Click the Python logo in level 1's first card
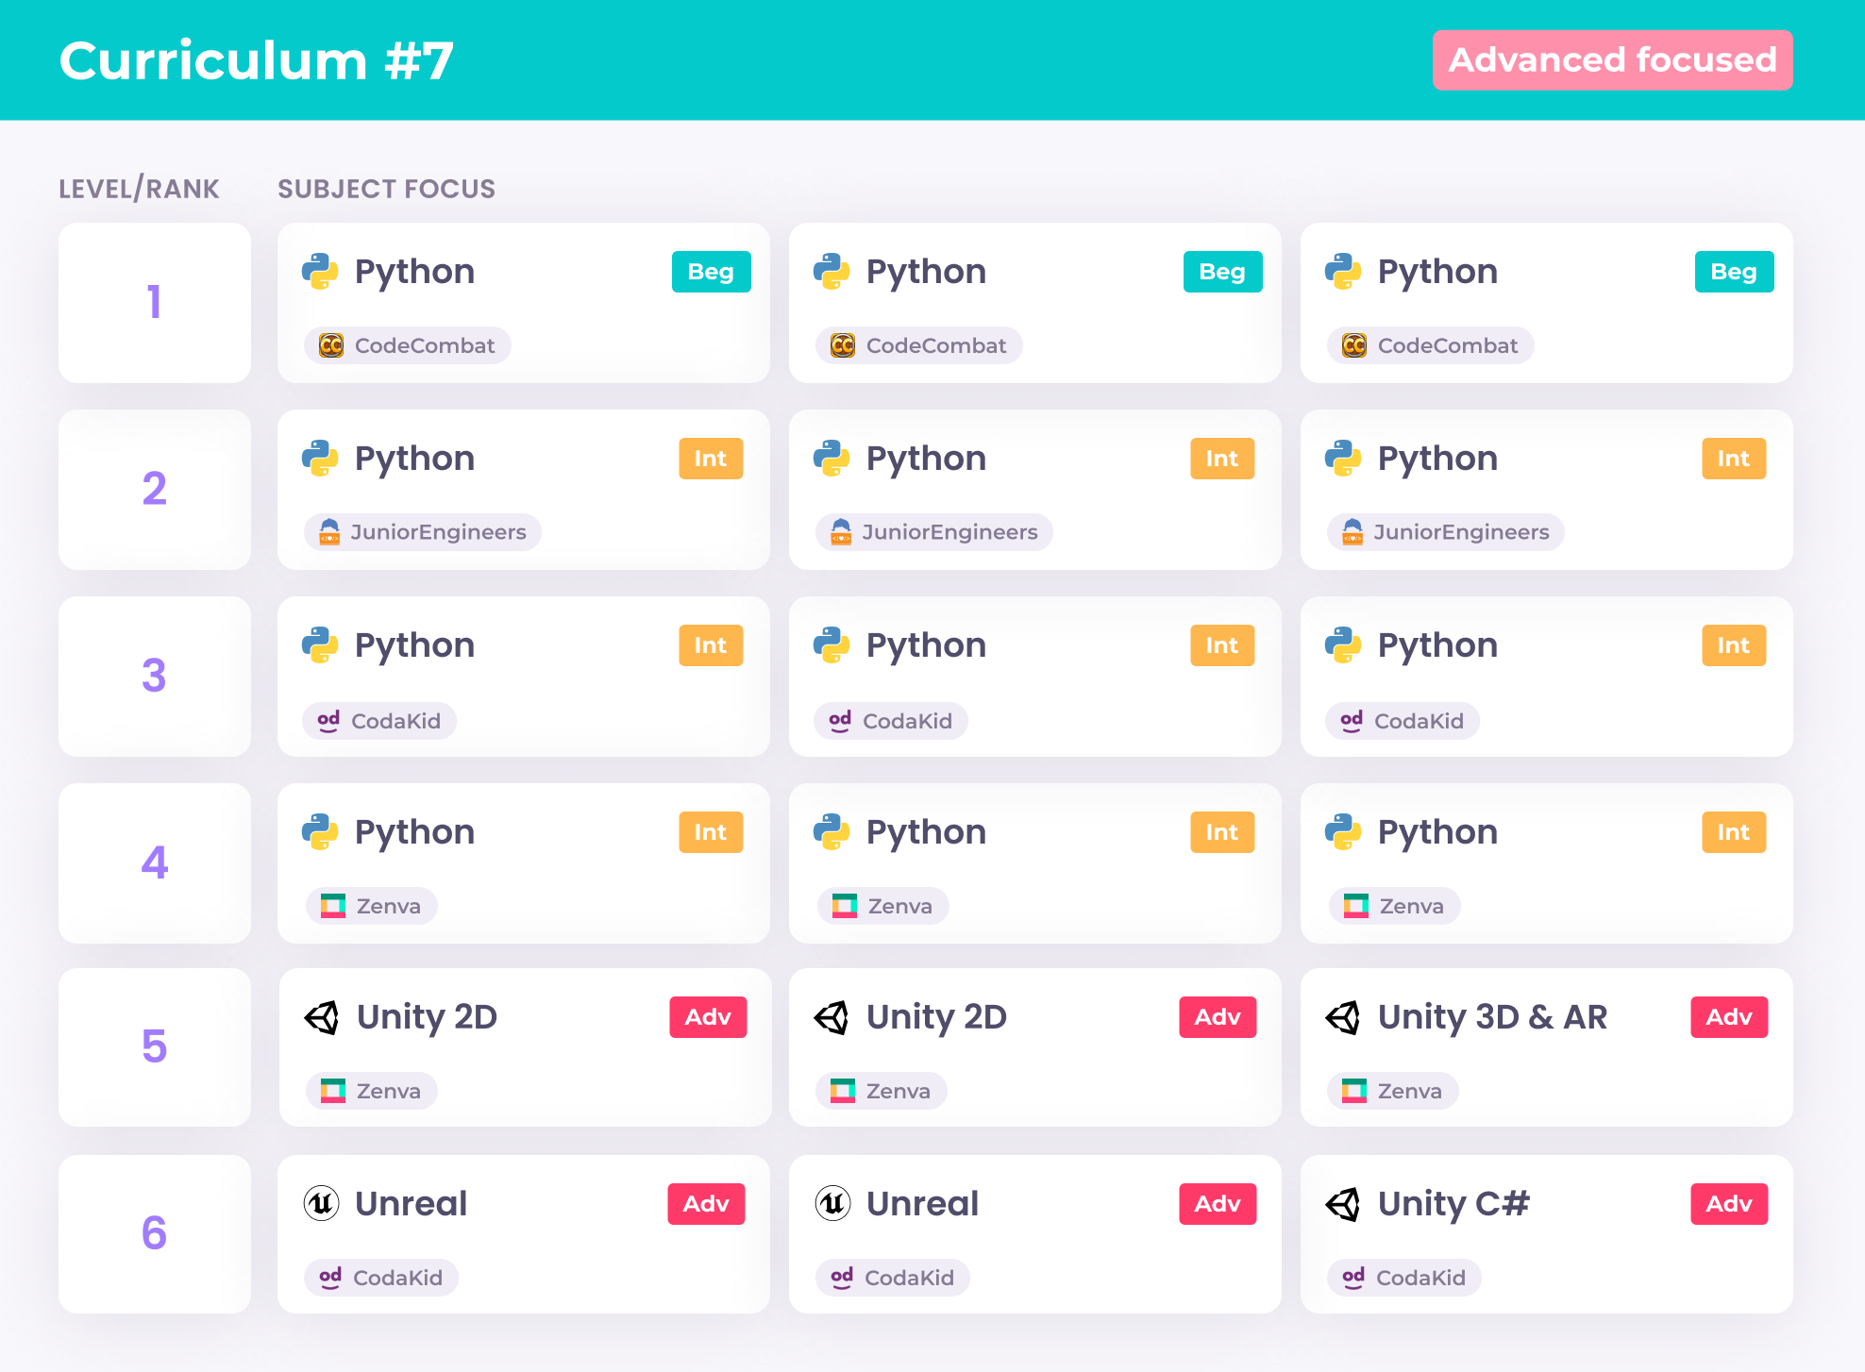This screenshot has height=1372, width=1865. click(320, 272)
